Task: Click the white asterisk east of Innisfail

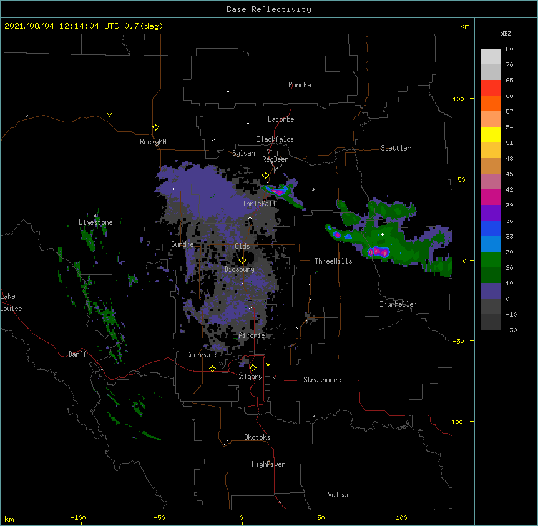Action: coord(313,189)
